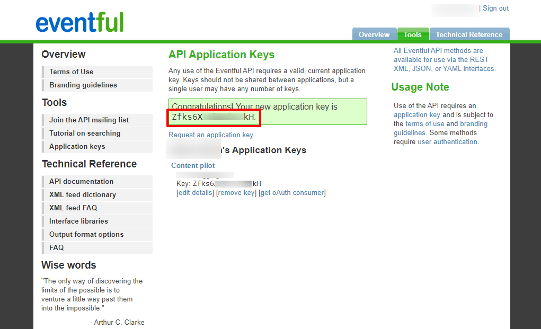This screenshot has height=329, width=541.
Task: Switch to the Tools tab
Action: pos(413,34)
